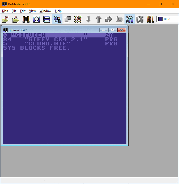Toggle the blue sort letters icon
This screenshot has height=184, width=179.
130,19
